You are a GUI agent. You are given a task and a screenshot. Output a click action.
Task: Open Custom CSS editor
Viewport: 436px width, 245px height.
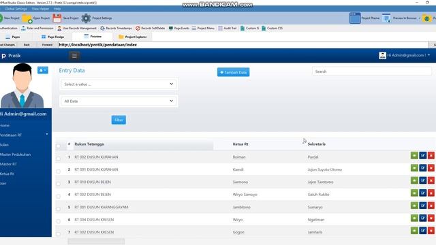click(x=272, y=29)
